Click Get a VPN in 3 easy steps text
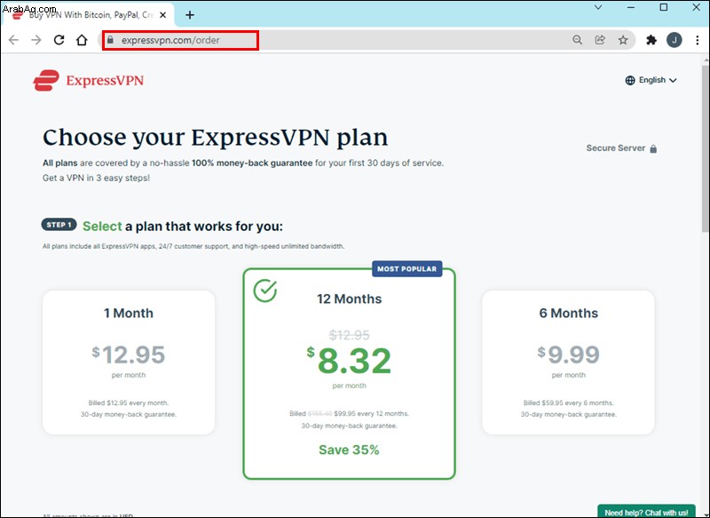This screenshot has height=518, width=710. point(96,178)
